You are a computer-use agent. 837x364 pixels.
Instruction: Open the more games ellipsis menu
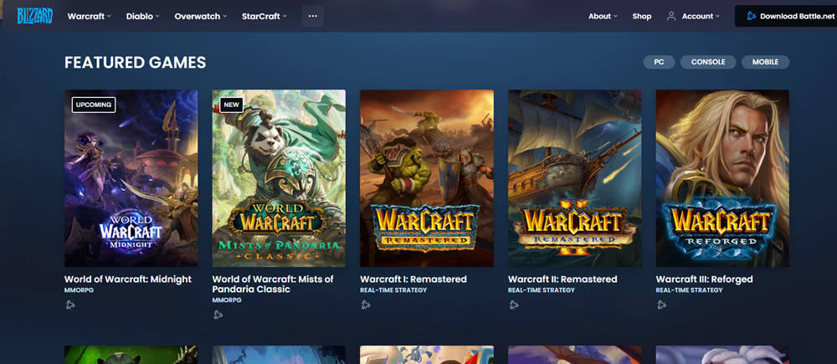point(313,16)
